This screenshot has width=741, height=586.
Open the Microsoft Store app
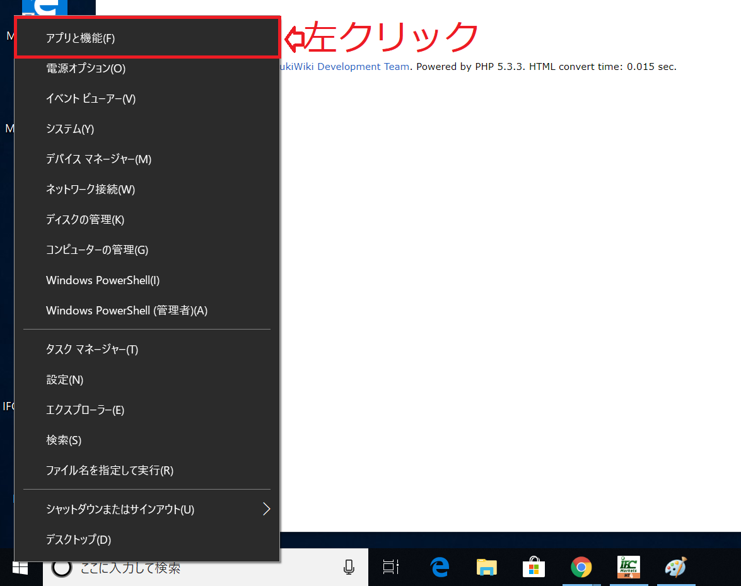(x=534, y=567)
